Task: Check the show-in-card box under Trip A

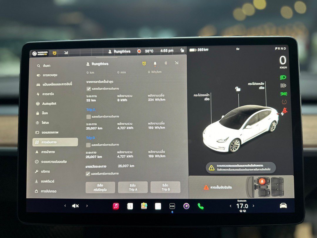Action: point(89,117)
